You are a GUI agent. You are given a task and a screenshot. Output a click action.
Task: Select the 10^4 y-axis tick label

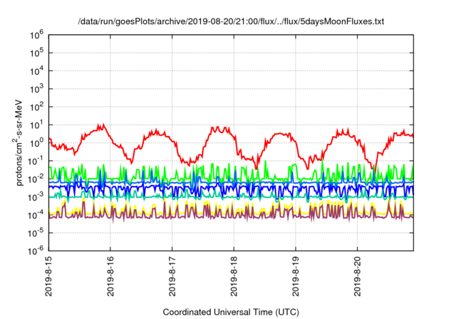point(37,71)
